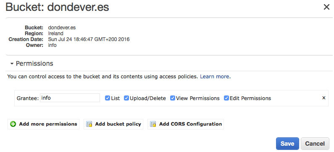The image size is (334, 152).
Task: Close the bucket properties dialog
Action: click(326, 7)
